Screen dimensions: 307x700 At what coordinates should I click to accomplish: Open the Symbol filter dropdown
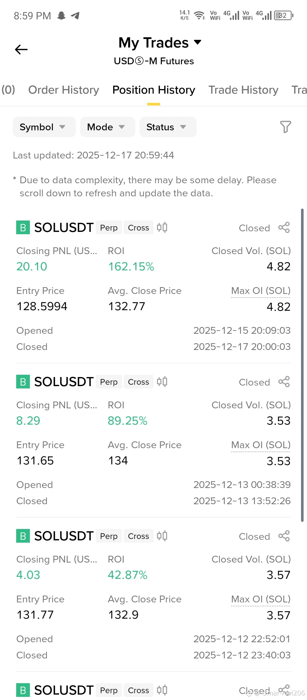(44, 127)
